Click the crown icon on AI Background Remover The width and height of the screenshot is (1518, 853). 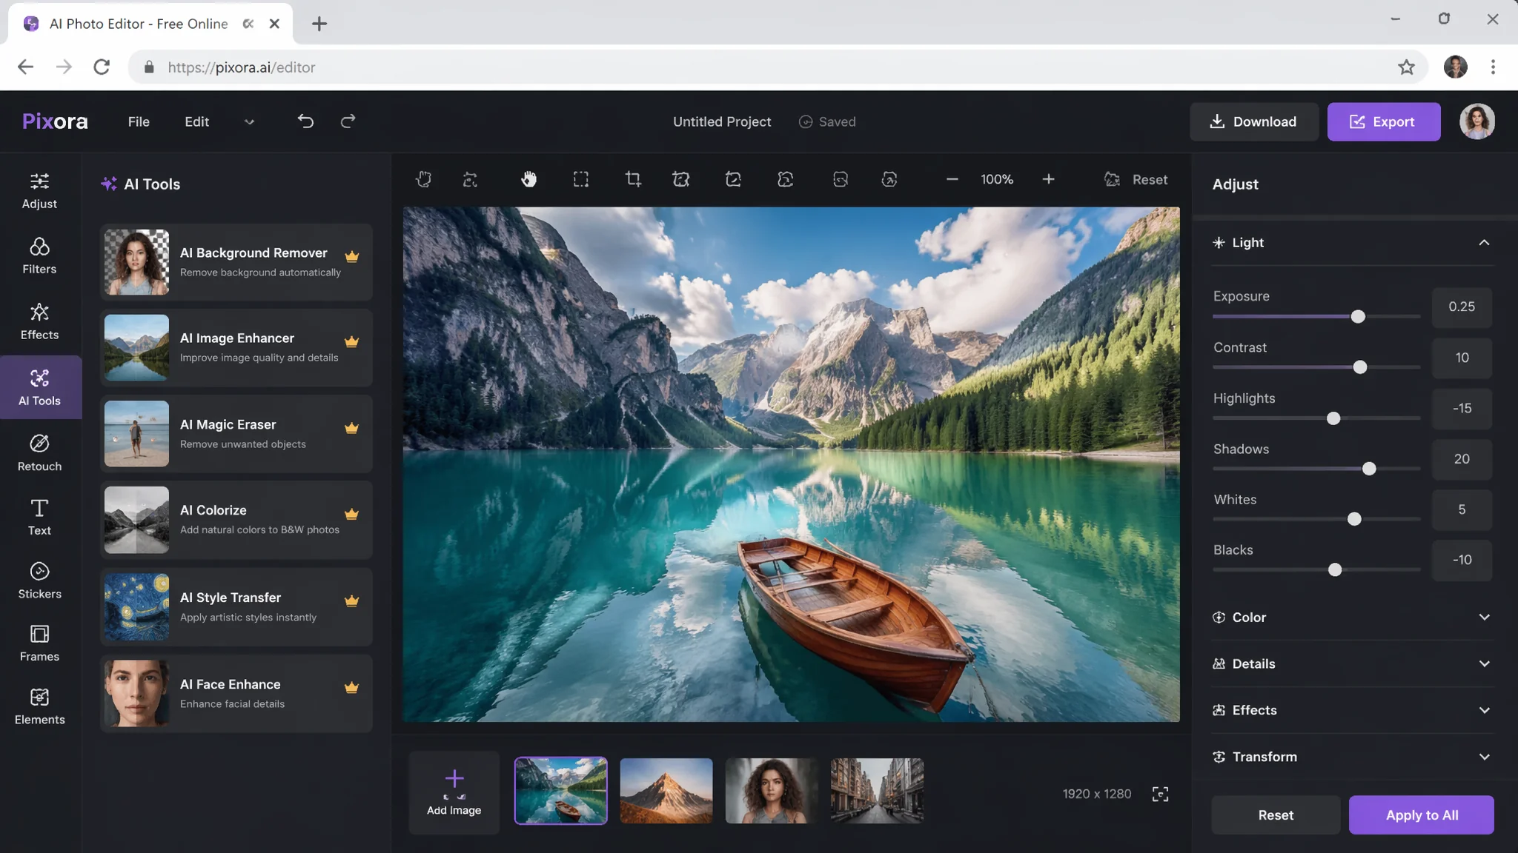tap(352, 256)
